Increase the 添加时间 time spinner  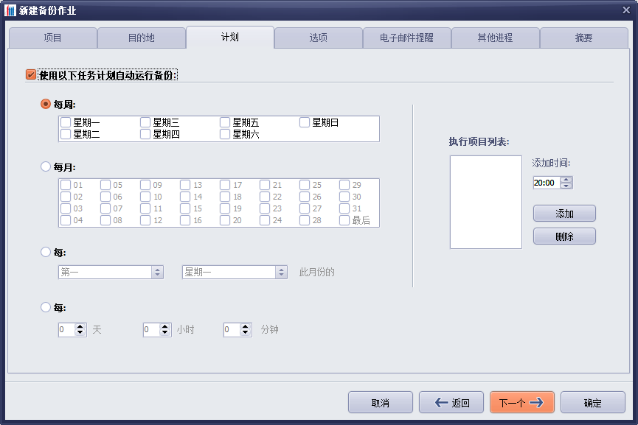click(x=566, y=180)
